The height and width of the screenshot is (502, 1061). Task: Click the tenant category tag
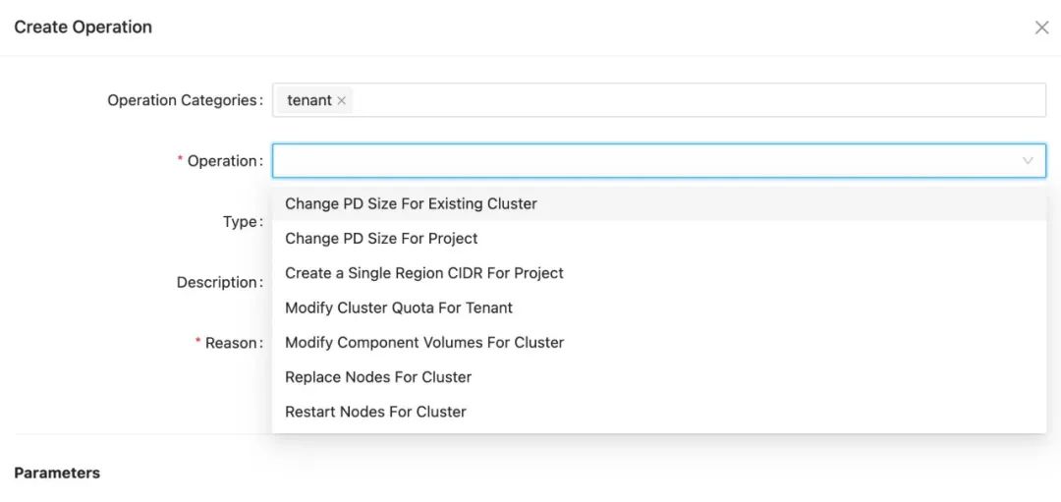point(308,100)
